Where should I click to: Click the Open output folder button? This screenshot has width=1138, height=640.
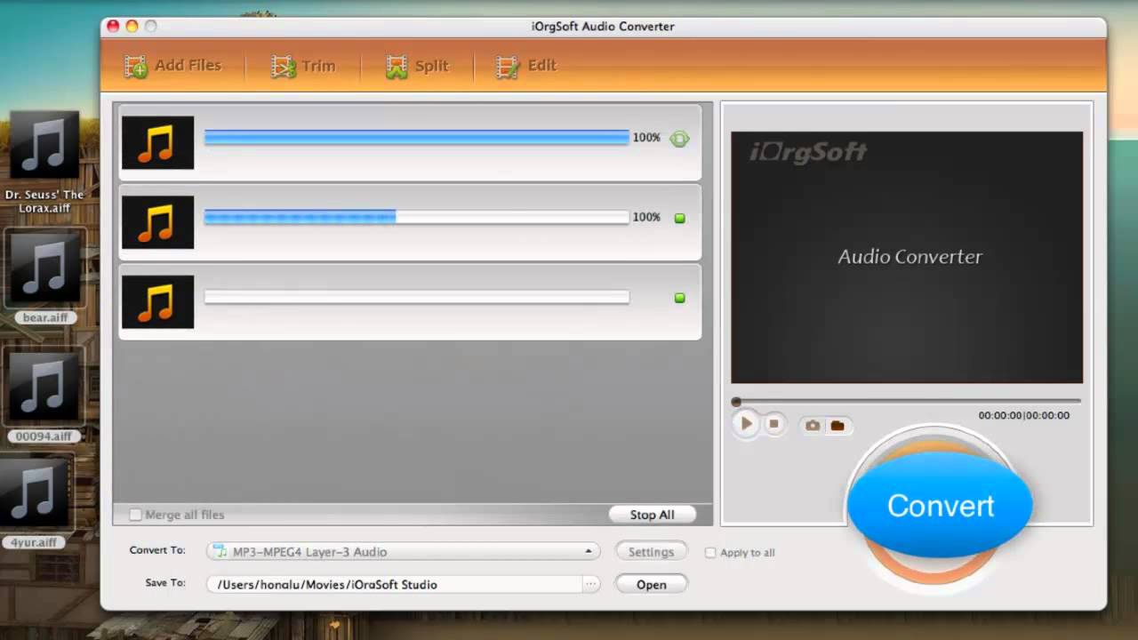coord(651,585)
